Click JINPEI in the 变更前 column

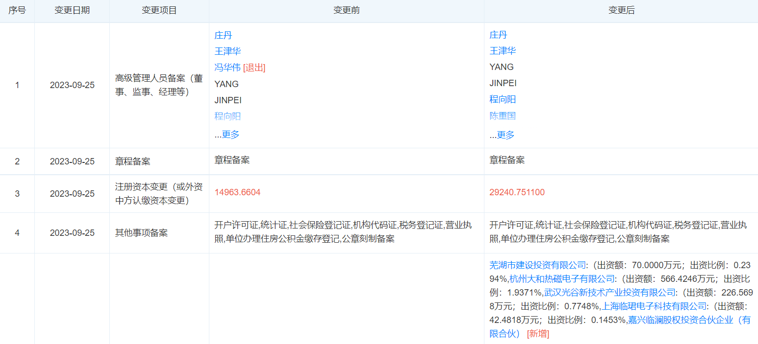point(228,100)
